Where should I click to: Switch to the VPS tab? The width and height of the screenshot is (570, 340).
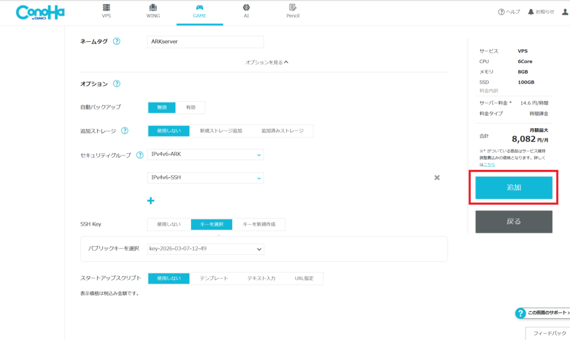(x=106, y=11)
